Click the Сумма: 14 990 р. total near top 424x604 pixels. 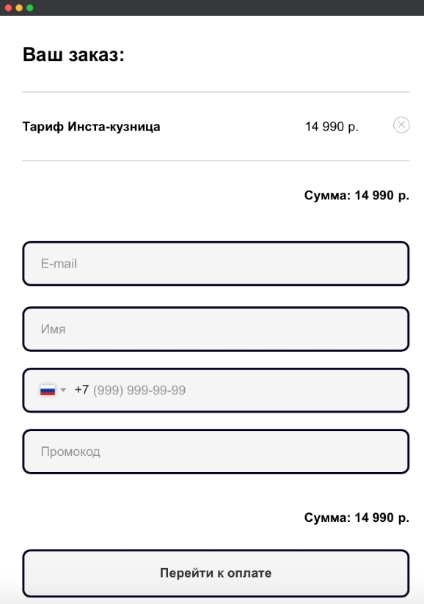click(x=357, y=196)
